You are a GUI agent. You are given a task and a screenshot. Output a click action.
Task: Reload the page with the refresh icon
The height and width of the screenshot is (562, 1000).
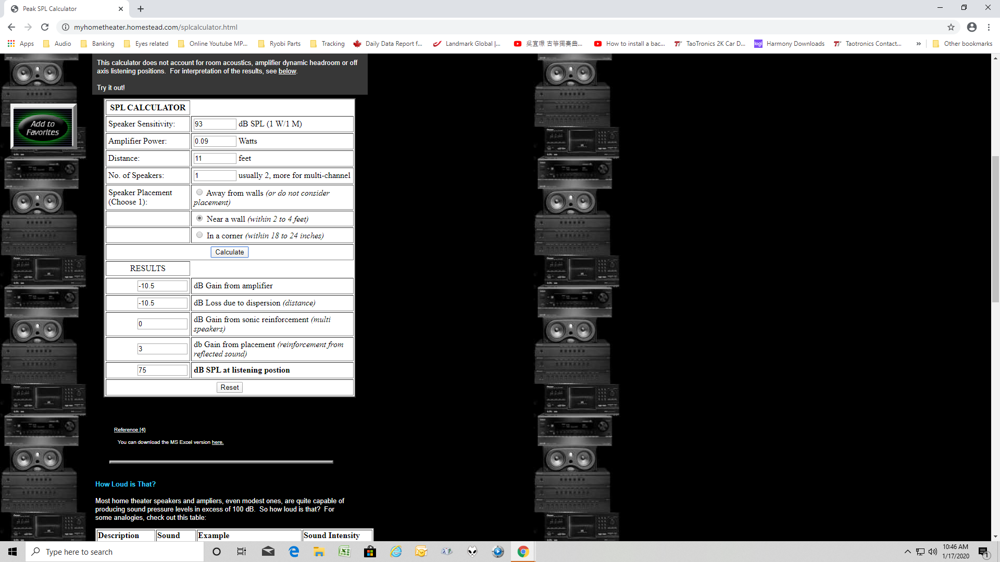tap(45, 27)
